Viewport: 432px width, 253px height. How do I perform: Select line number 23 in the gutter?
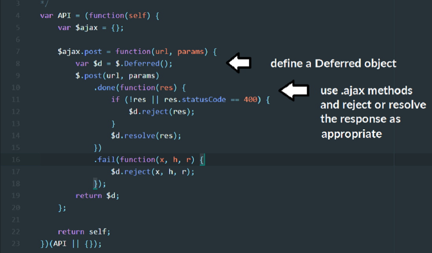pos(16,244)
